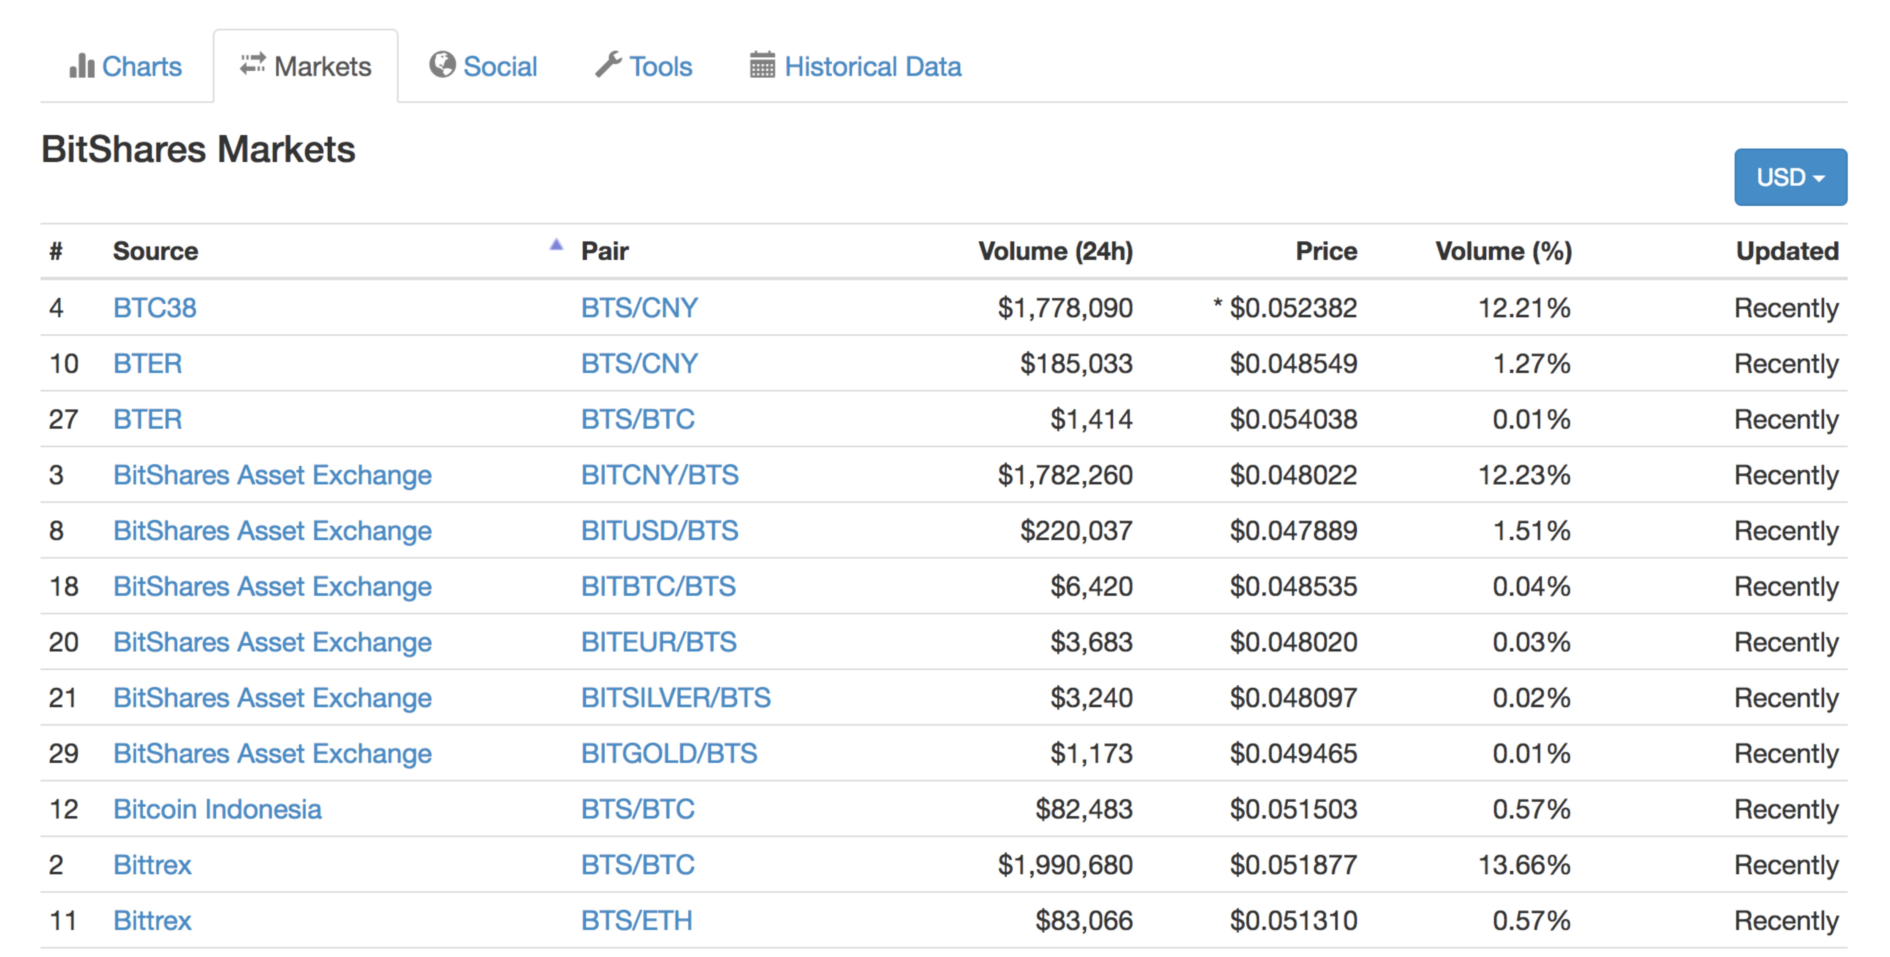Click the globe icon beside Social
Viewport: 1890px width, 957px height.
click(443, 65)
